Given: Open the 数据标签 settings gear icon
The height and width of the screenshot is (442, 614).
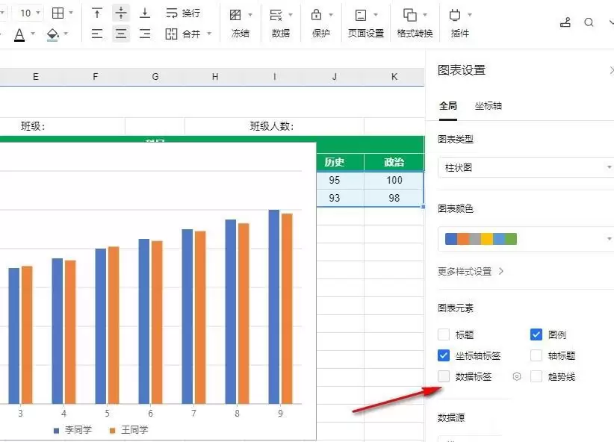Looking at the screenshot, I should tap(516, 377).
